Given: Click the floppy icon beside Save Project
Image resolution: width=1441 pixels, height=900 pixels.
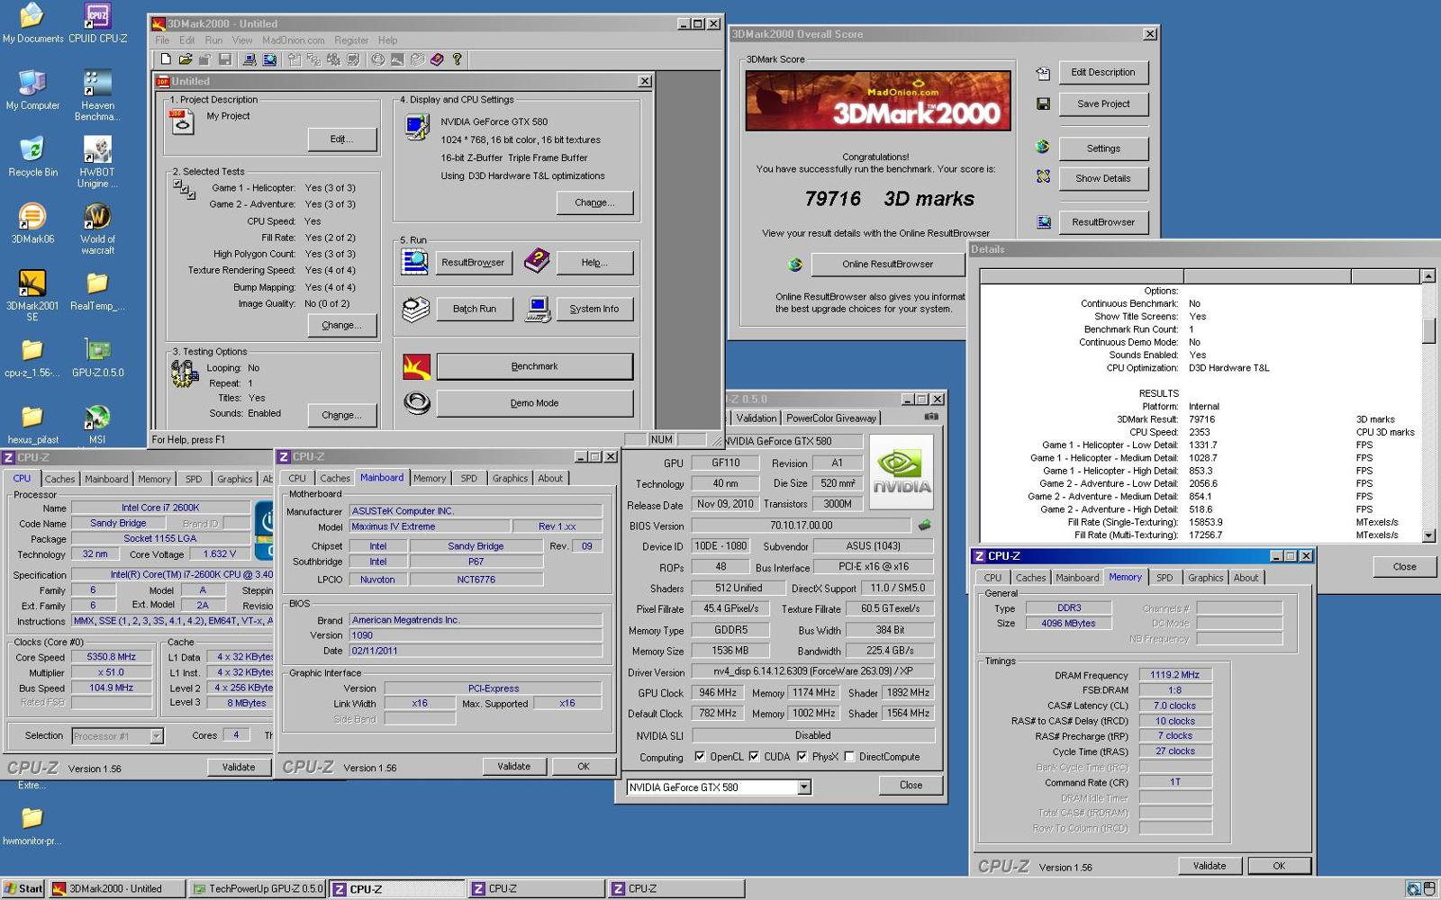Looking at the screenshot, I should [1043, 104].
